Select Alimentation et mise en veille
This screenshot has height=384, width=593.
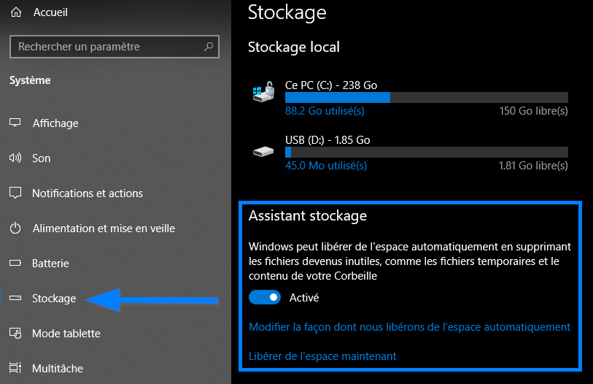pos(104,229)
